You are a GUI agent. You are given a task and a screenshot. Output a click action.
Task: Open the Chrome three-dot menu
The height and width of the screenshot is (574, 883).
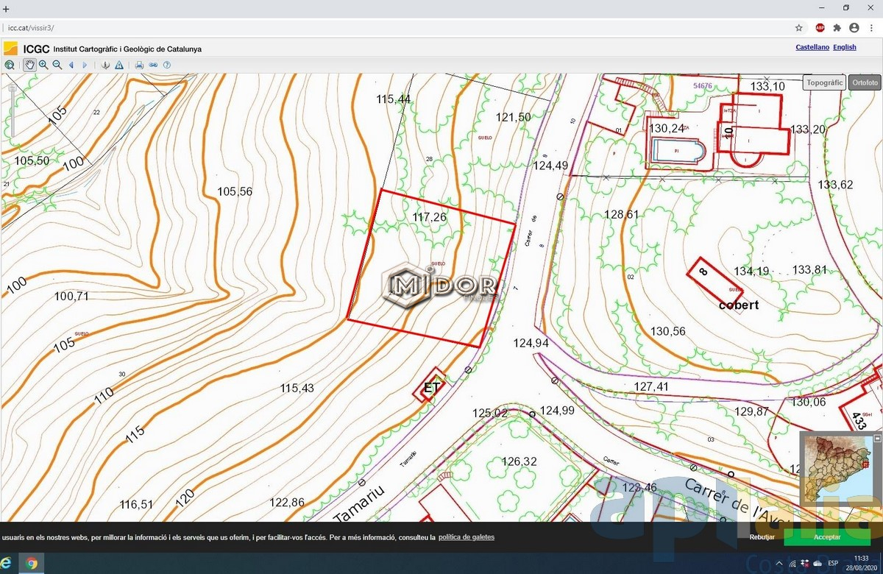[871, 27]
